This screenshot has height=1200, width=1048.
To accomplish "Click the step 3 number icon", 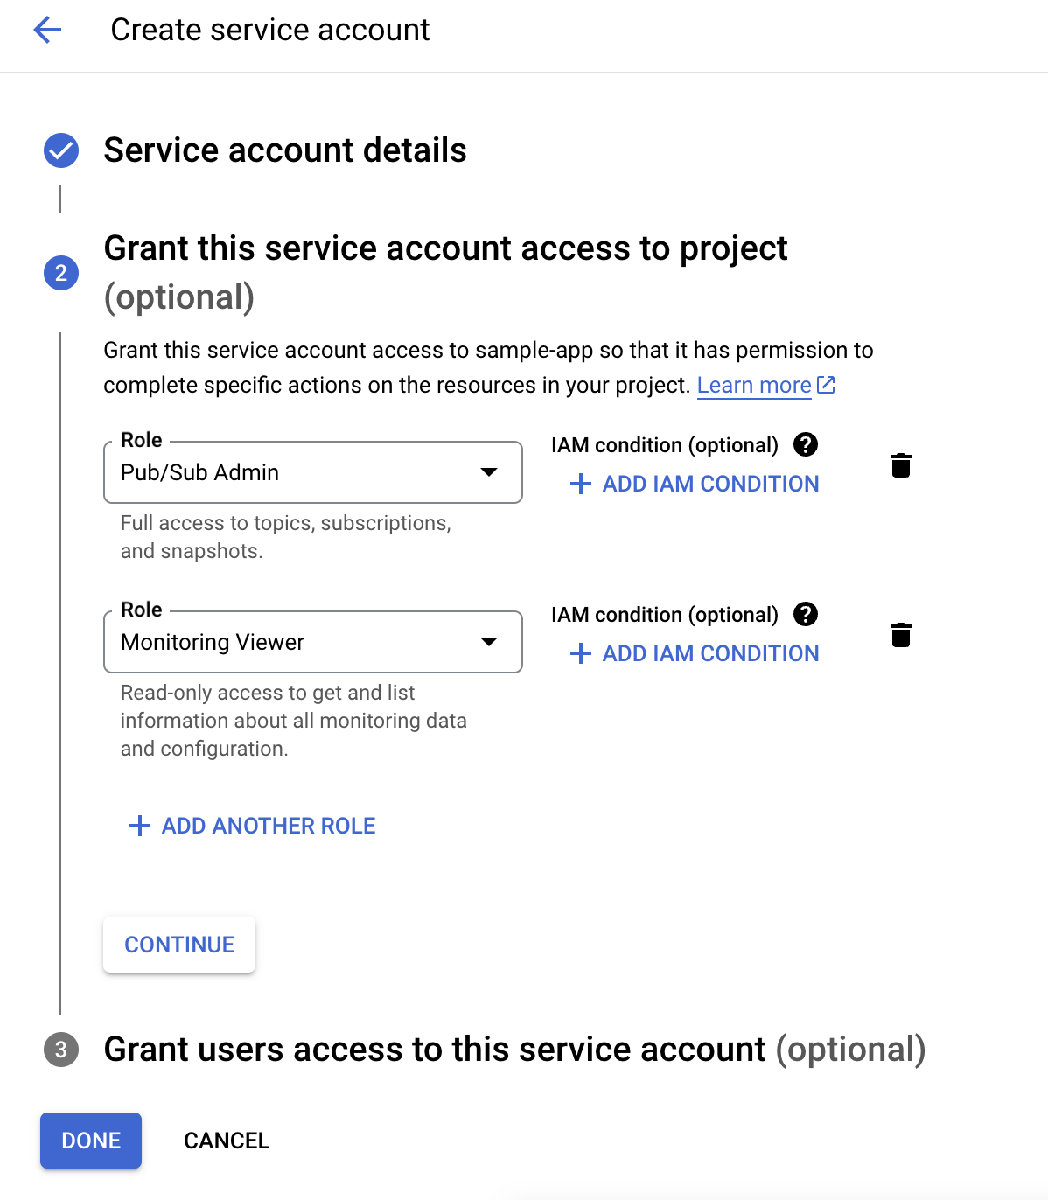I will click(x=61, y=1050).
